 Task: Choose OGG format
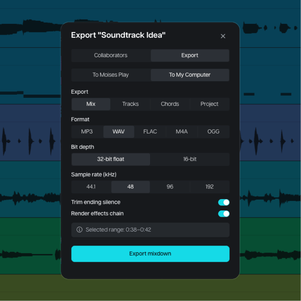[x=214, y=132]
